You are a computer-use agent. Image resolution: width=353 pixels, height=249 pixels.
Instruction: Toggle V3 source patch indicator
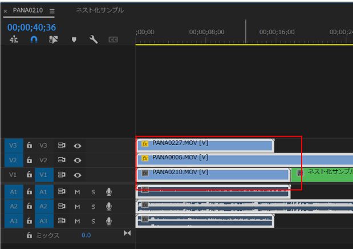(x=14, y=146)
